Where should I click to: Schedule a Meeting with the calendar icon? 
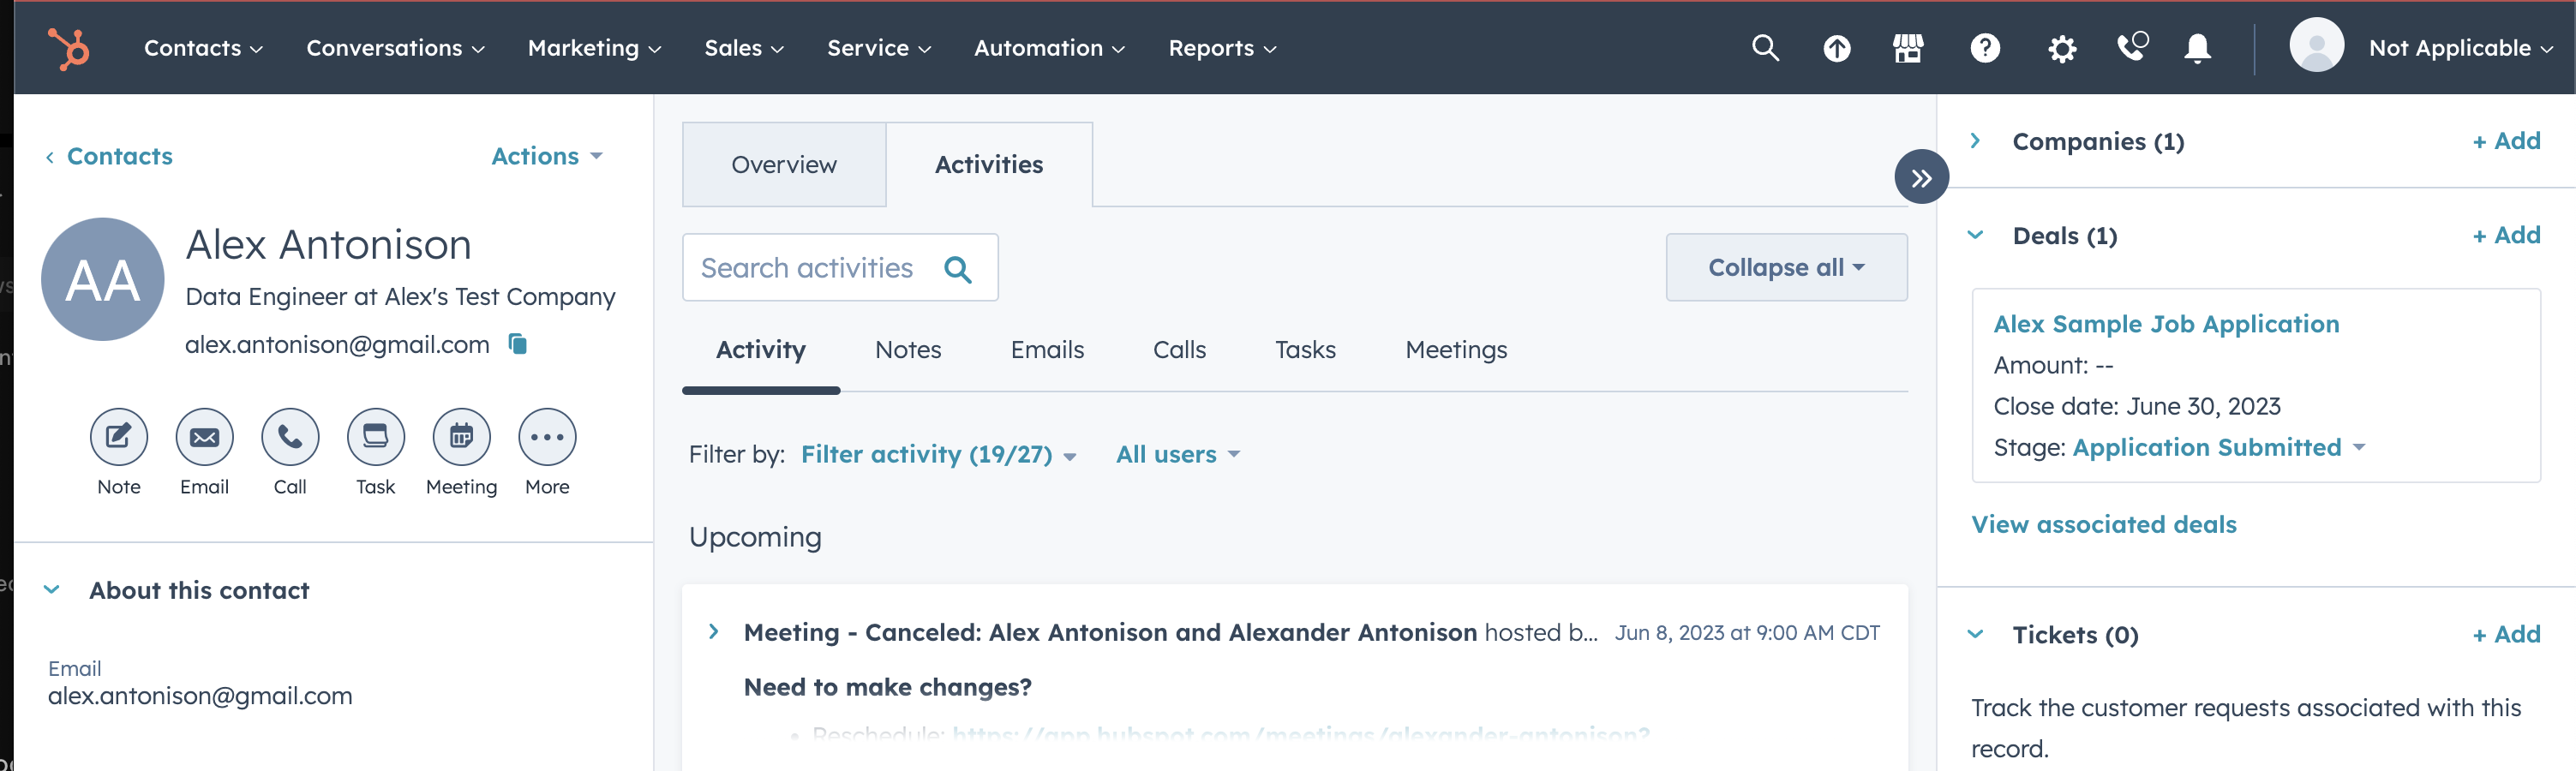tap(462, 437)
